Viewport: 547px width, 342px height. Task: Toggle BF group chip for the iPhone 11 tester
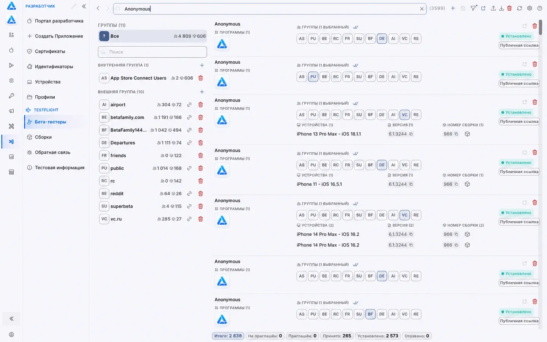370,165
